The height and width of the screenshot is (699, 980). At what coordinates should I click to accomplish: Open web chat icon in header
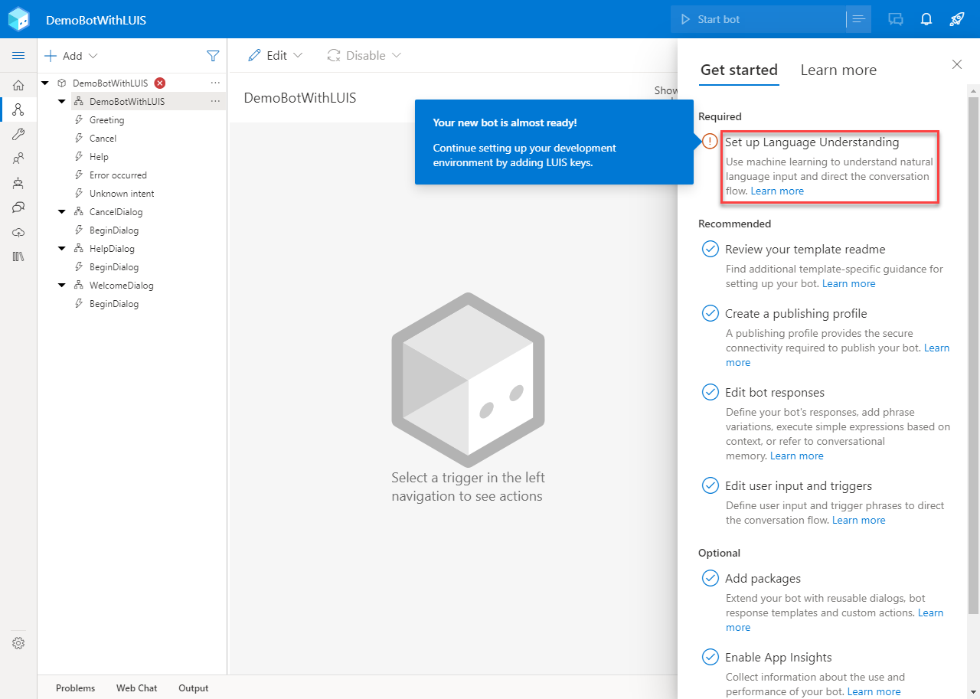(x=896, y=19)
